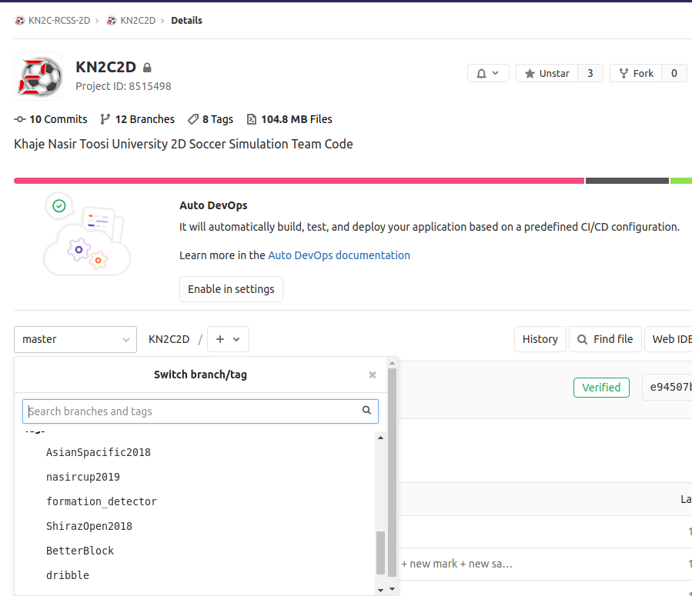
Task: Collapse the master branch dropdown
Action: pyautogui.click(x=75, y=339)
